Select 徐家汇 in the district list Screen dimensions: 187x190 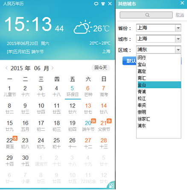pyautogui.click(x=159, y=119)
